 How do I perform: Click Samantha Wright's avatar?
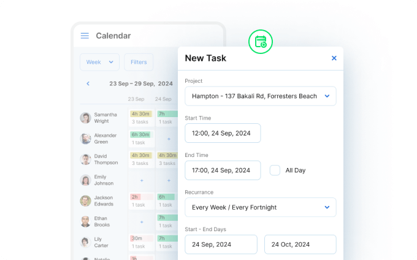(85, 118)
